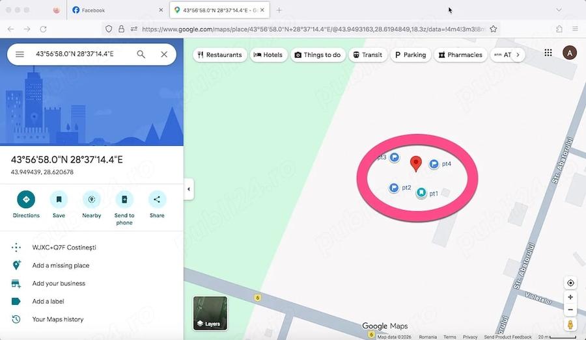Share this location
586x340 pixels.
[x=157, y=204]
